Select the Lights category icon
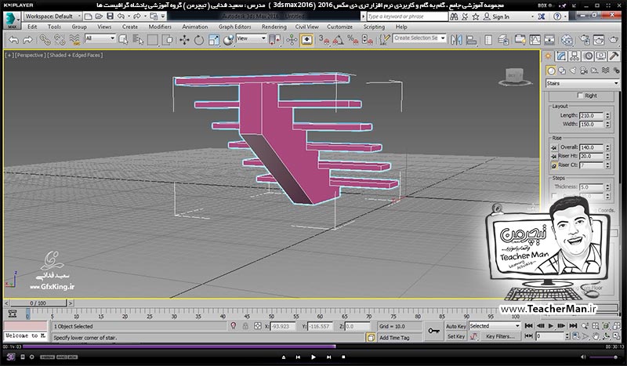This screenshot has height=366, width=627. pos(573,71)
